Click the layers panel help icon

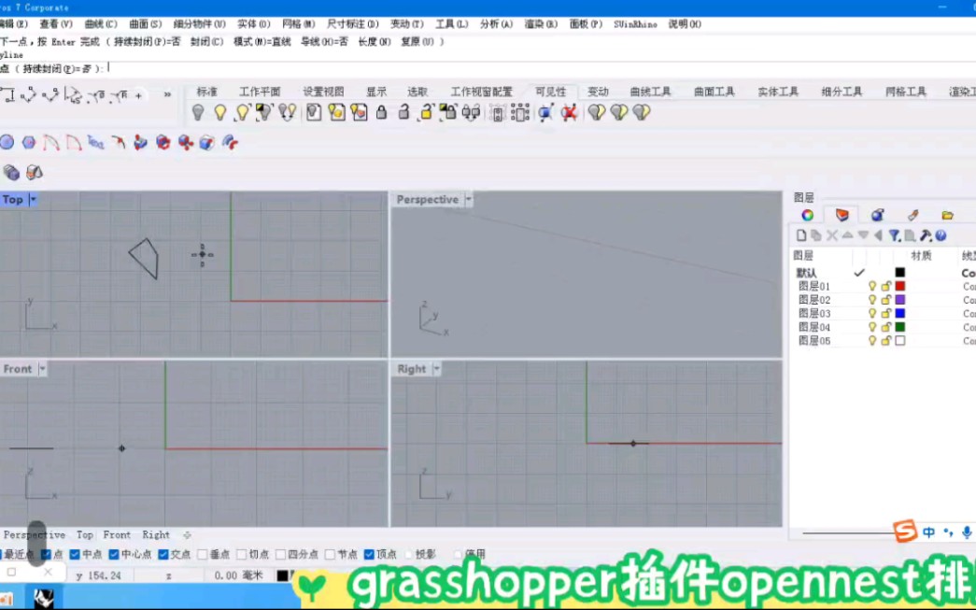tap(941, 234)
